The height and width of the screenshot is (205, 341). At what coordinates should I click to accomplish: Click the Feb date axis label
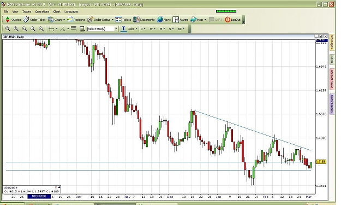pyautogui.click(x=266, y=197)
